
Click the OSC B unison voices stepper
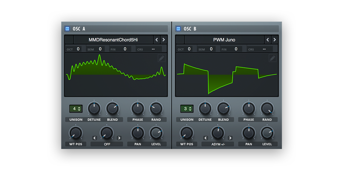[x=187, y=109]
